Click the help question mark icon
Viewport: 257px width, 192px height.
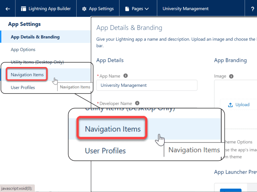point(252,9)
